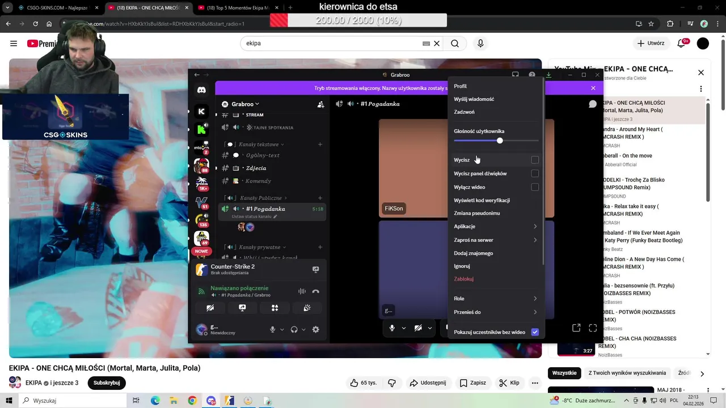Turn on camera button in voice panel
Screen dimensions: 726x408
[x=210, y=308]
